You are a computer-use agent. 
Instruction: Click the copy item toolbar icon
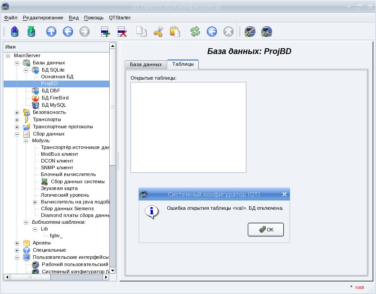pos(142,32)
